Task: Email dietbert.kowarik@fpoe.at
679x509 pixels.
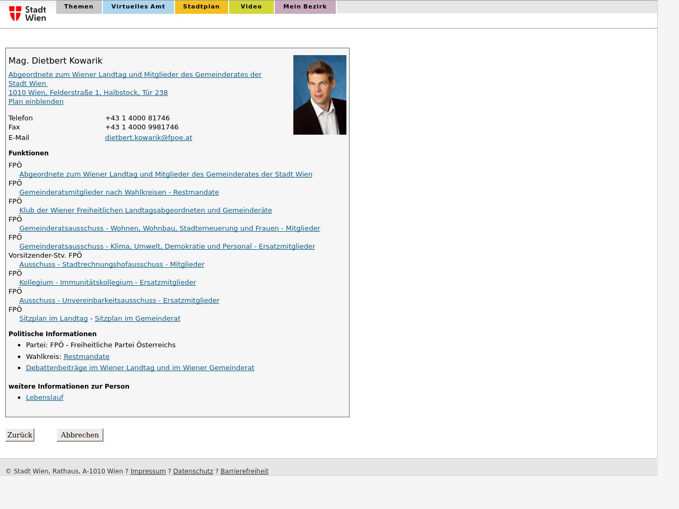Action: click(x=149, y=138)
